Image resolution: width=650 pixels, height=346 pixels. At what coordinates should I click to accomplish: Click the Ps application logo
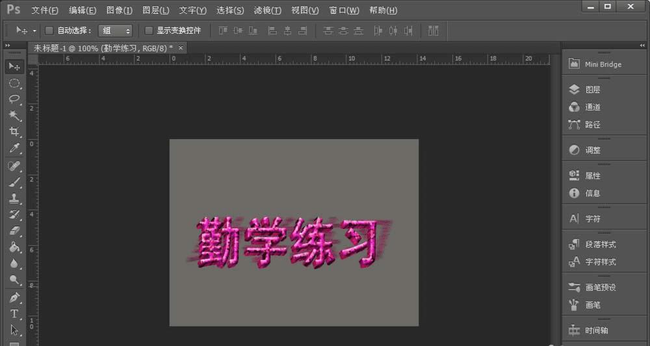14,8
